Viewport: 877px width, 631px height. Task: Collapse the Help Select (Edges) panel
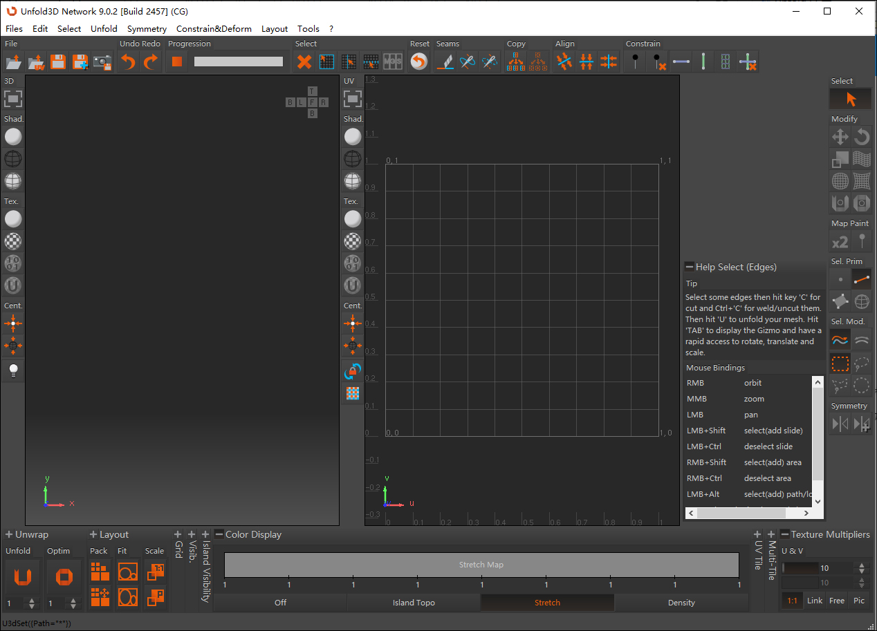[690, 267]
